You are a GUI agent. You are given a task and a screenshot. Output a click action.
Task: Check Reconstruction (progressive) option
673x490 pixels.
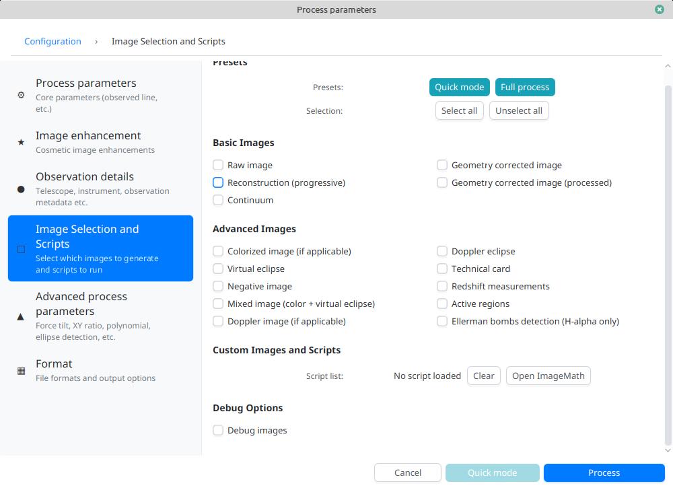point(218,182)
